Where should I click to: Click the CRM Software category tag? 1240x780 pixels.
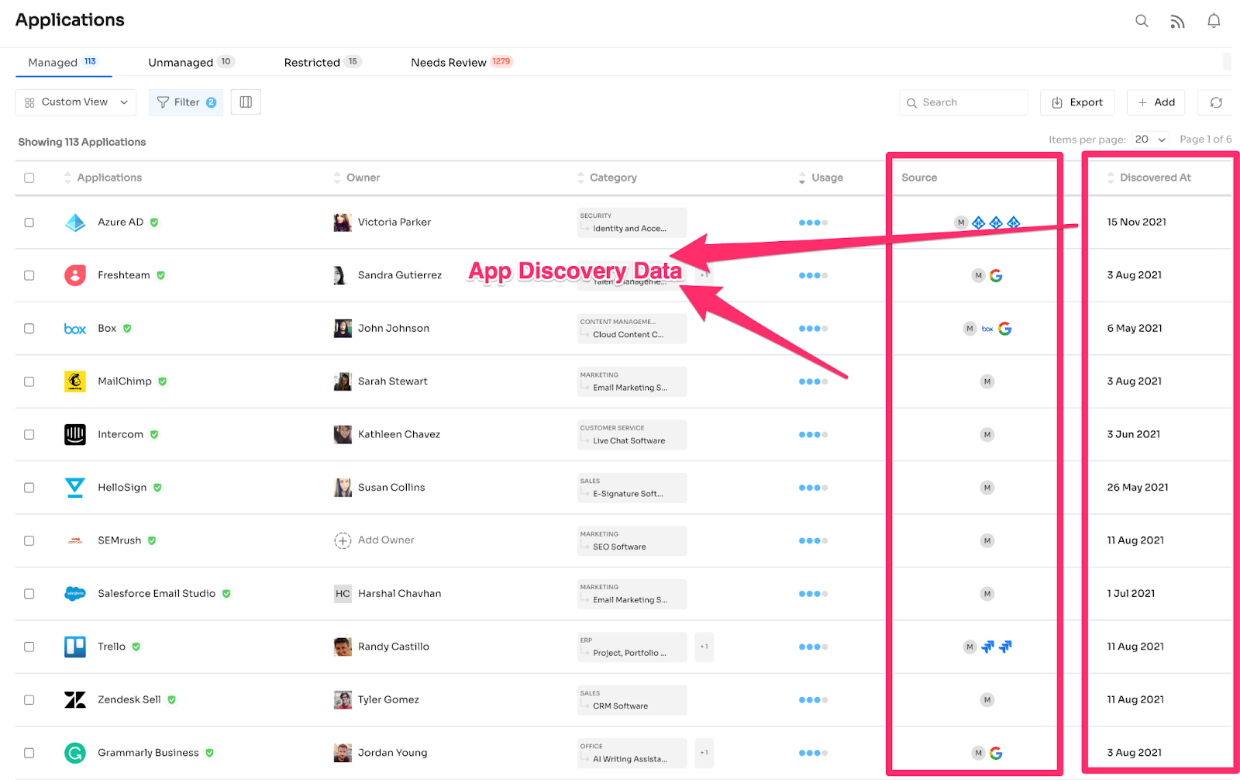632,700
